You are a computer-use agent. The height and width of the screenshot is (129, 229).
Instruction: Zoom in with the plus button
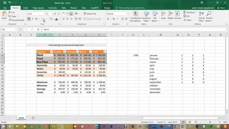220,122
